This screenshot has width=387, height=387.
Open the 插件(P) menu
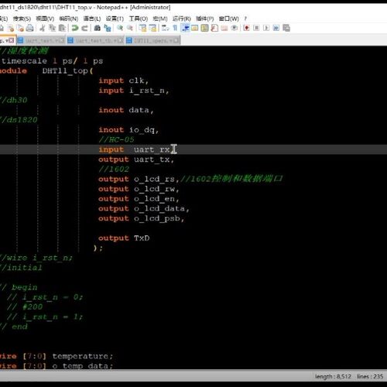point(205,19)
